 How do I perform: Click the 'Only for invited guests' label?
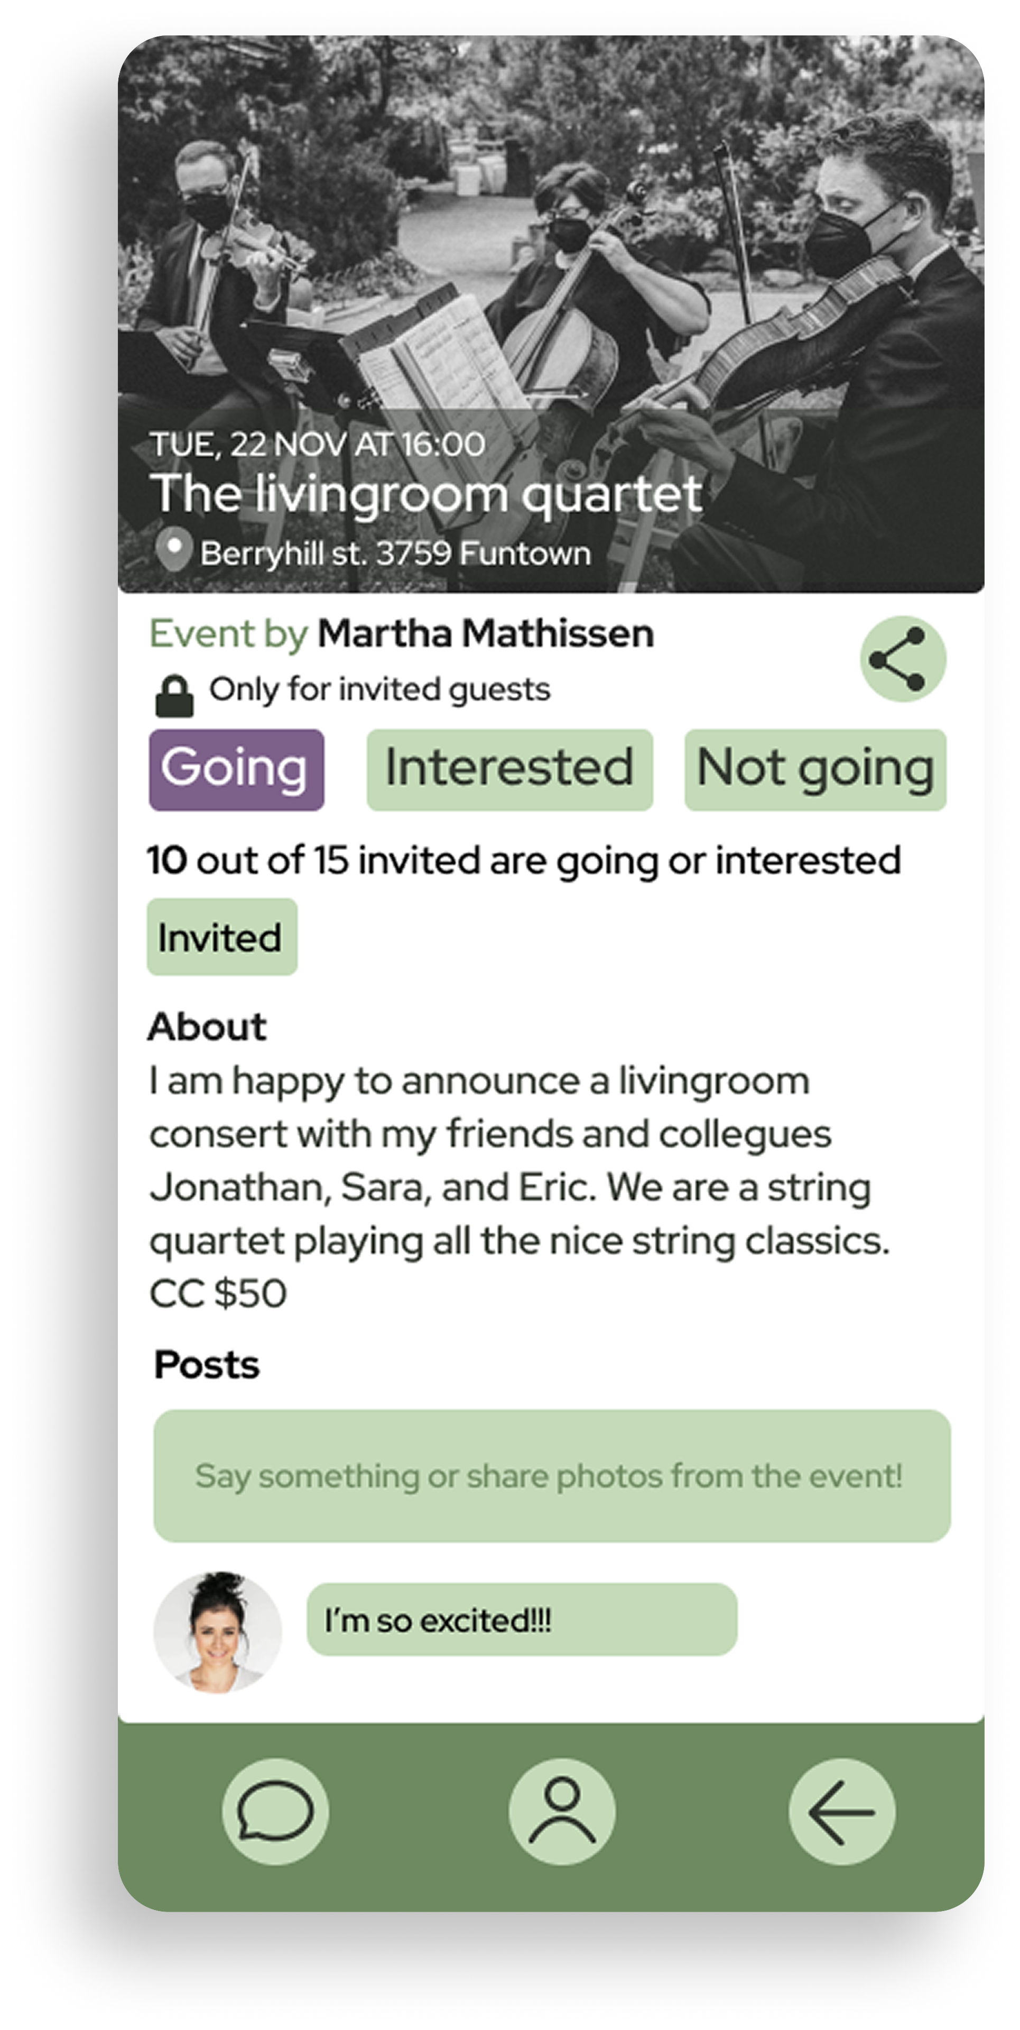pos(379,689)
